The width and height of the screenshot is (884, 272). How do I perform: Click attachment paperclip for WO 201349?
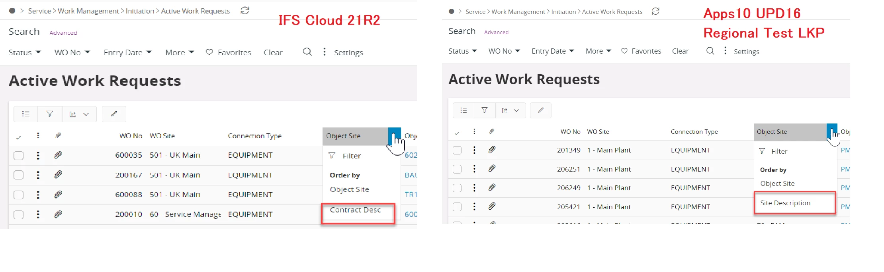pos(492,150)
